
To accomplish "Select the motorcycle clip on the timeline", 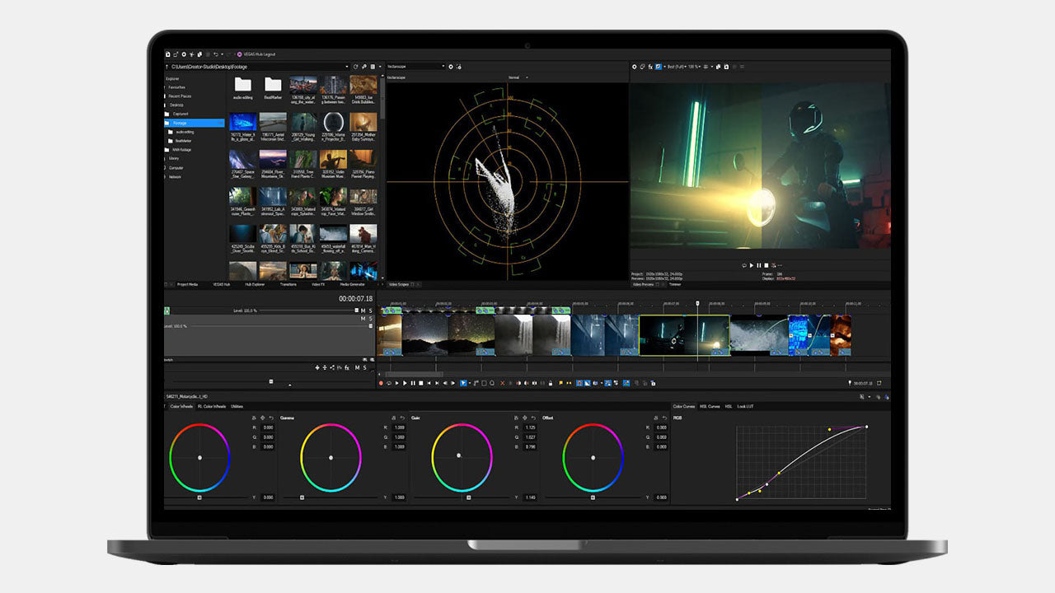I will point(683,334).
